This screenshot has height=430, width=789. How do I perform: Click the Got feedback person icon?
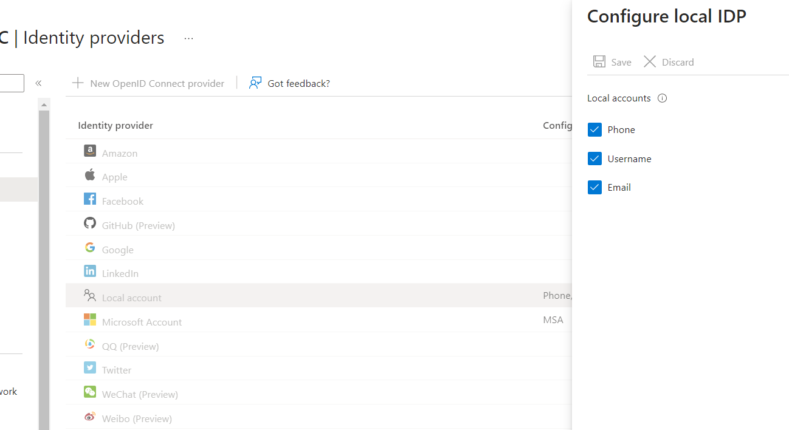pos(255,83)
